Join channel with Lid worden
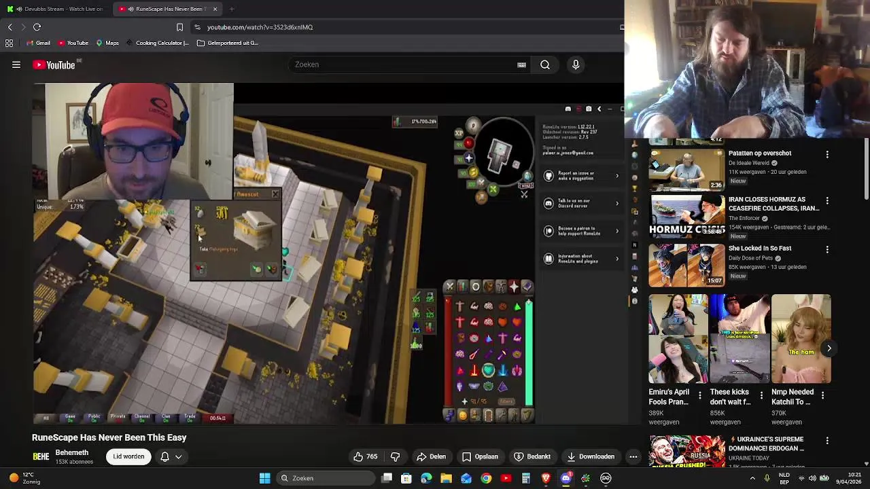This screenshot has width=870, height=489. (128, 456)
